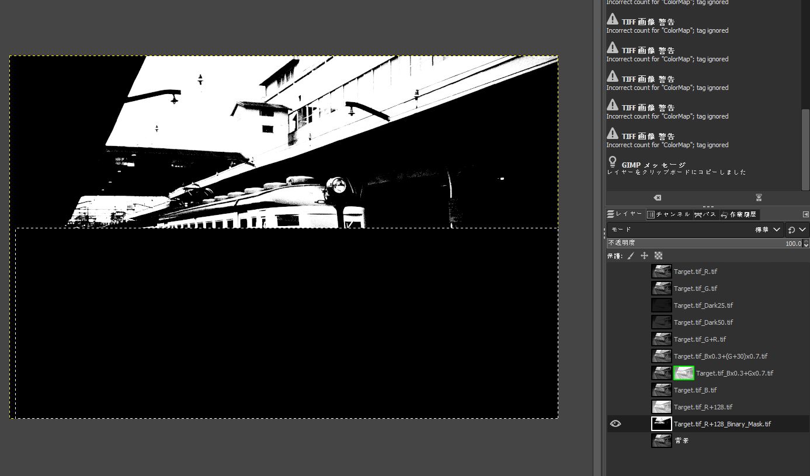The height and width of the screenshot is (476, 810).
Task: Open the layers panel tab menu button
Action: (x=806, y=214)
